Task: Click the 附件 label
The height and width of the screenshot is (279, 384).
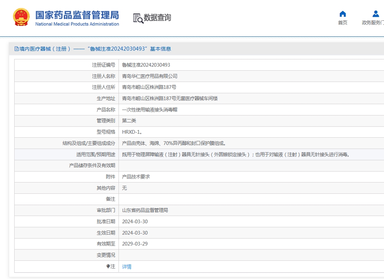Action: [x=110, y=177]
